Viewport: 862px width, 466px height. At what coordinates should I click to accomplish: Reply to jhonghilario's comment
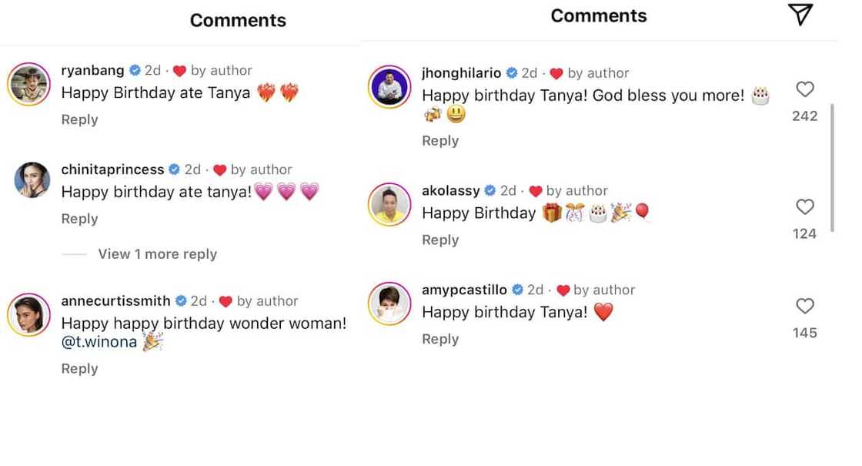pyautogui.click(x=440, y=141)
